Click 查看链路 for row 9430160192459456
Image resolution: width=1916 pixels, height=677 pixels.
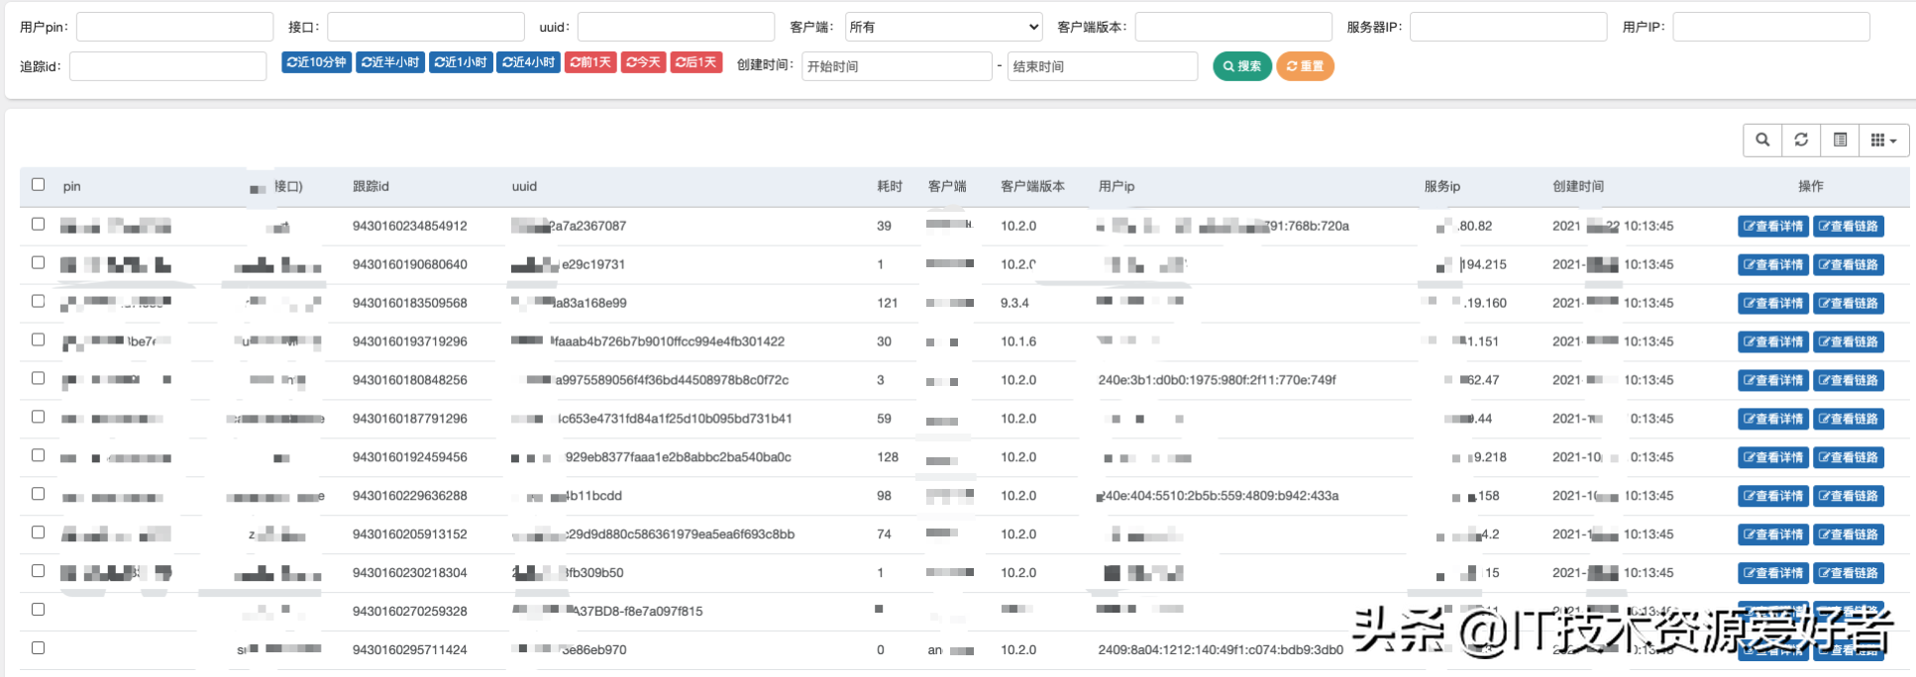[x=1849, y=458]
